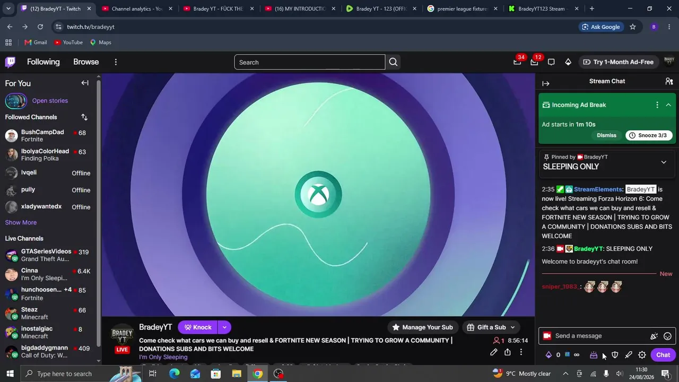Viewport: 679px width, 382px height.
Task: Open the Windows Start menu
Action: point(10,374)
